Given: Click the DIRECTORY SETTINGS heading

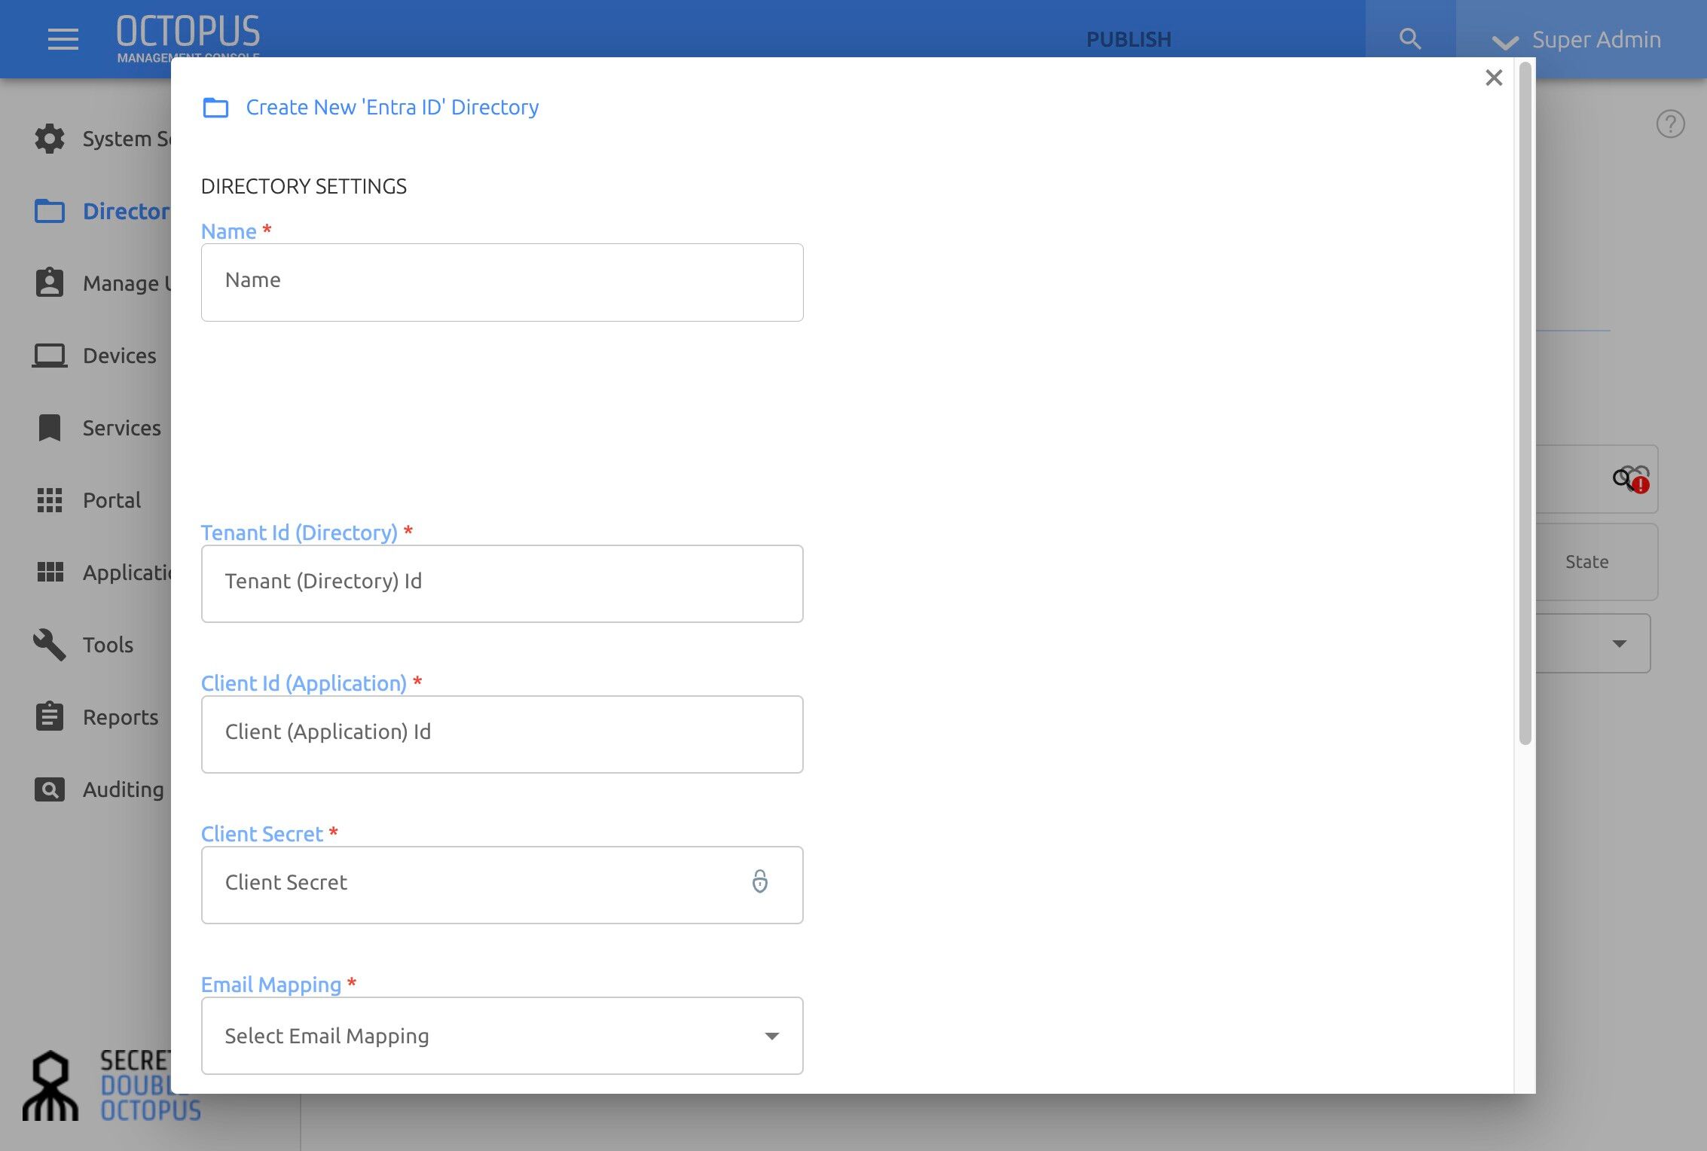Looking at the screenshot, I should pos(304,186).
